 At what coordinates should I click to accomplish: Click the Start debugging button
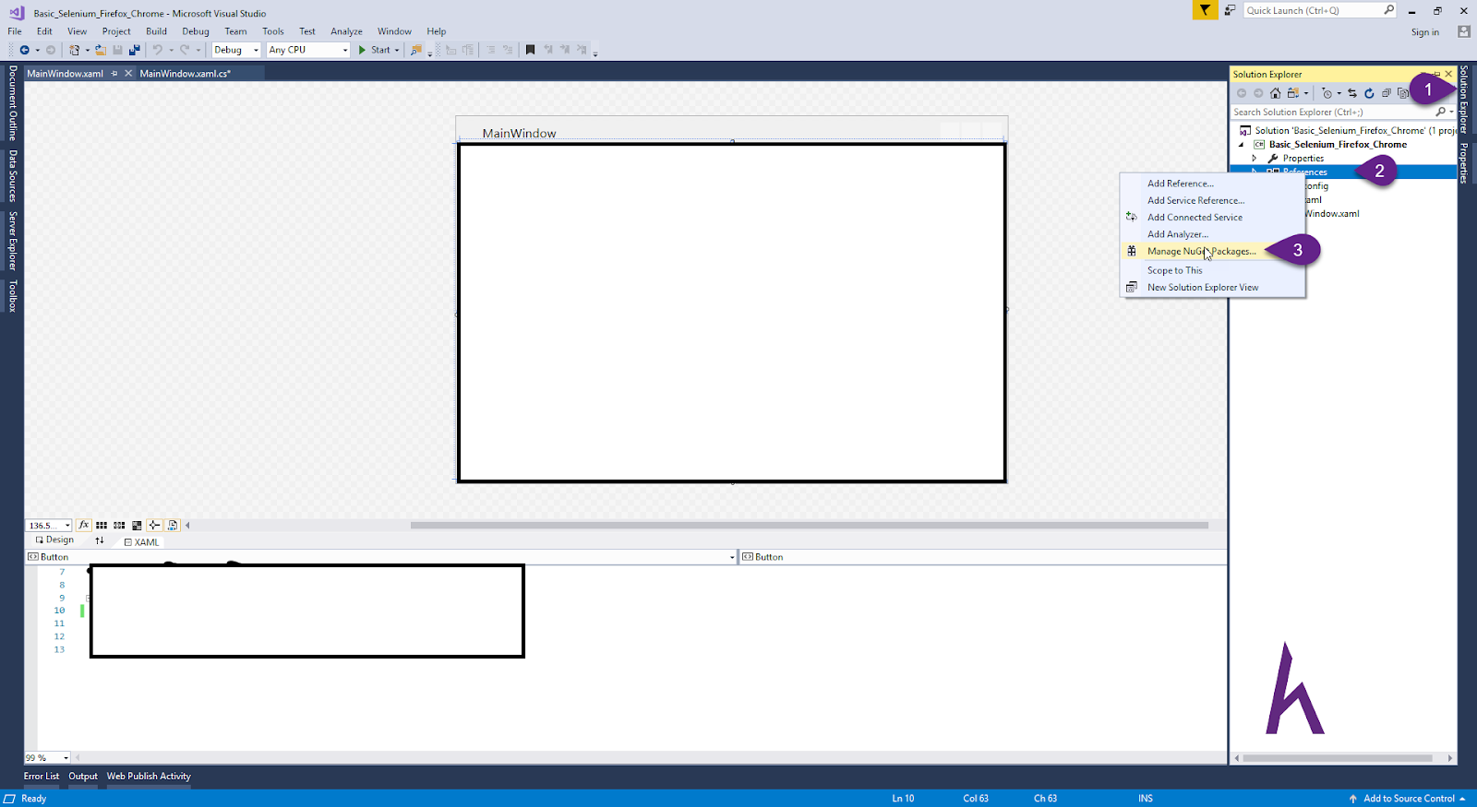click(374, 50)
